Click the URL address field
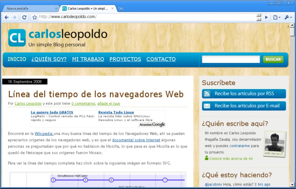Viewport: 296px width, 189px height. tap(147, 17)
